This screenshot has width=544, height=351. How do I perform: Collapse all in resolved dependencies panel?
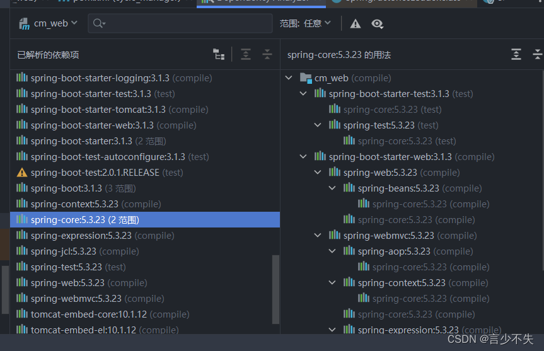(x=267, y=54)
